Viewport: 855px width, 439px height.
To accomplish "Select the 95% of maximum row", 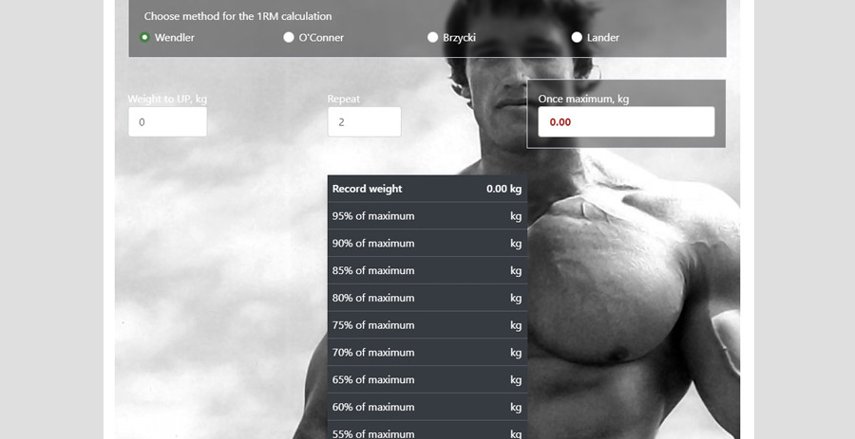I will 427,216.
